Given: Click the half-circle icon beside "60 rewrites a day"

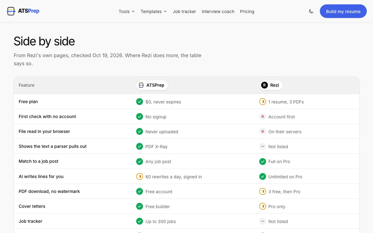Looking at the screenshot, I should (x=140, y=176).
